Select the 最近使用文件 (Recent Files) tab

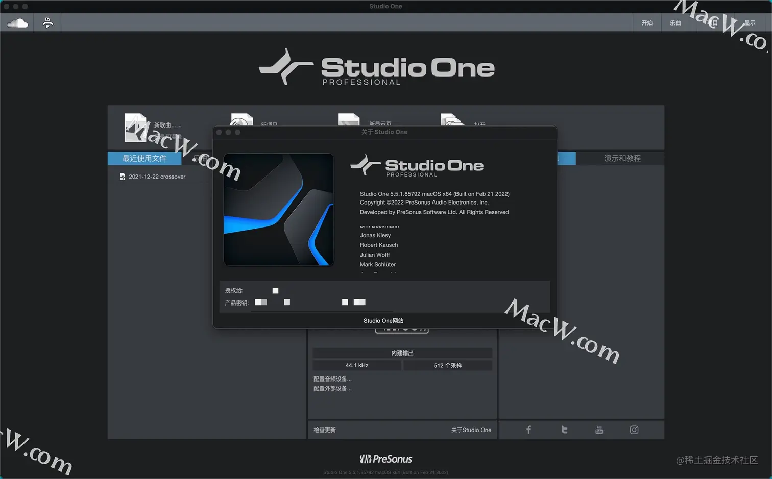(144, 158)
